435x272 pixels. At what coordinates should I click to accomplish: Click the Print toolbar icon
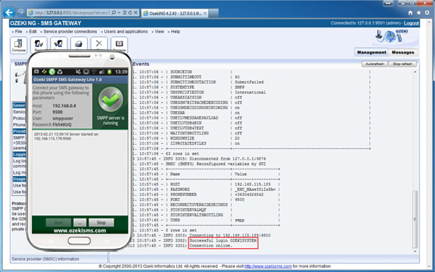click(x=79, y=44)
